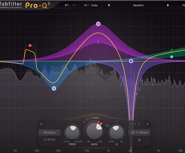The height and width of the screenshot is (153, 185).
Task: Go to the previous preset arrow
Action: click(109, 5)
